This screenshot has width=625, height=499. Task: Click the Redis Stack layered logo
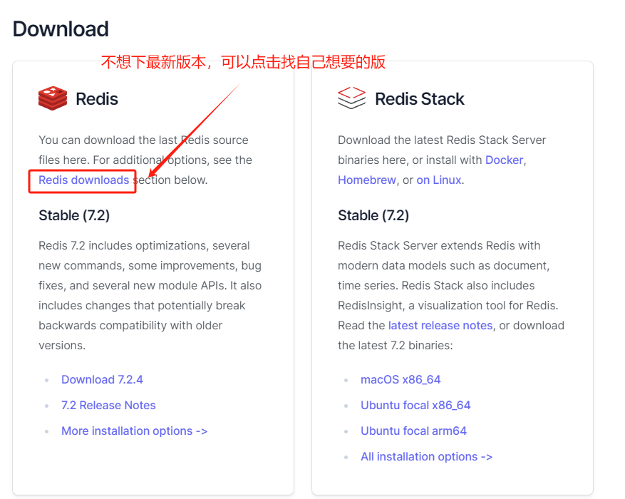pyautogui.click(x=351, y=98)
